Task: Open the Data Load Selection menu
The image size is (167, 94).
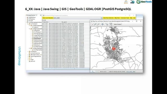Action: pyautogui.click(x=48, y=18)
